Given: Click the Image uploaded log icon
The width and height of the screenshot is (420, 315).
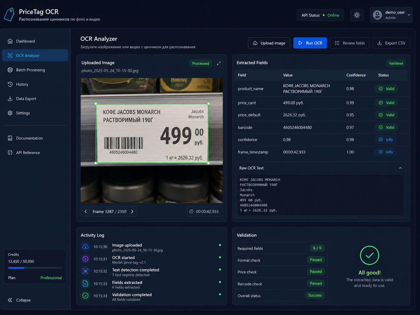Looking at the screenshot, I should 85,247.
